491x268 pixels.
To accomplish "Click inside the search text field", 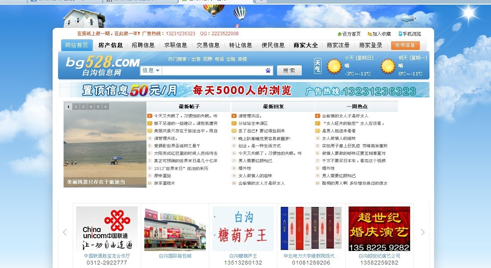I will point(213,70).
